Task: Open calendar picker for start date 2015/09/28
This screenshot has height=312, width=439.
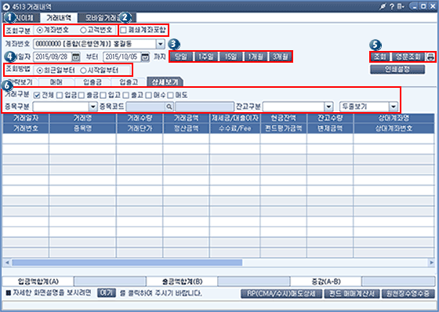Action: [x=76, y=57]
